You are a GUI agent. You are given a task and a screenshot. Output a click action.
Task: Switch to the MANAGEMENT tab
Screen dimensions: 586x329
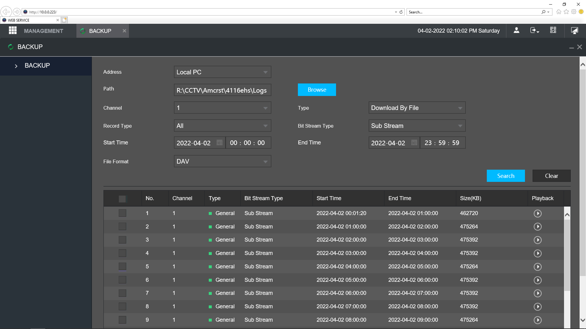tap(43, 31)
